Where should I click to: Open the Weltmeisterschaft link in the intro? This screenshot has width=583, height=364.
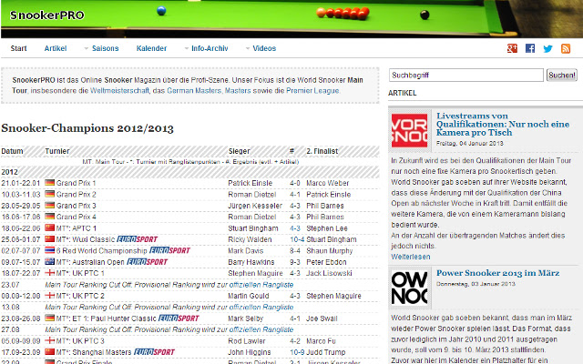click(x=119, y=91)
